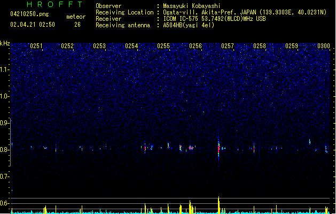This screenshot has width=336, height=214.
Task: Click the 0254 time marker
Action: (131, 46)
